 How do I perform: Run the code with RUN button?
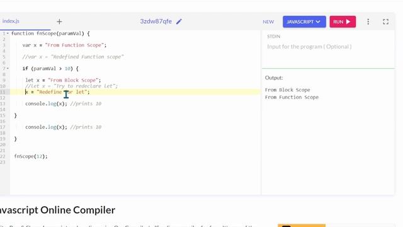(343, 21)
